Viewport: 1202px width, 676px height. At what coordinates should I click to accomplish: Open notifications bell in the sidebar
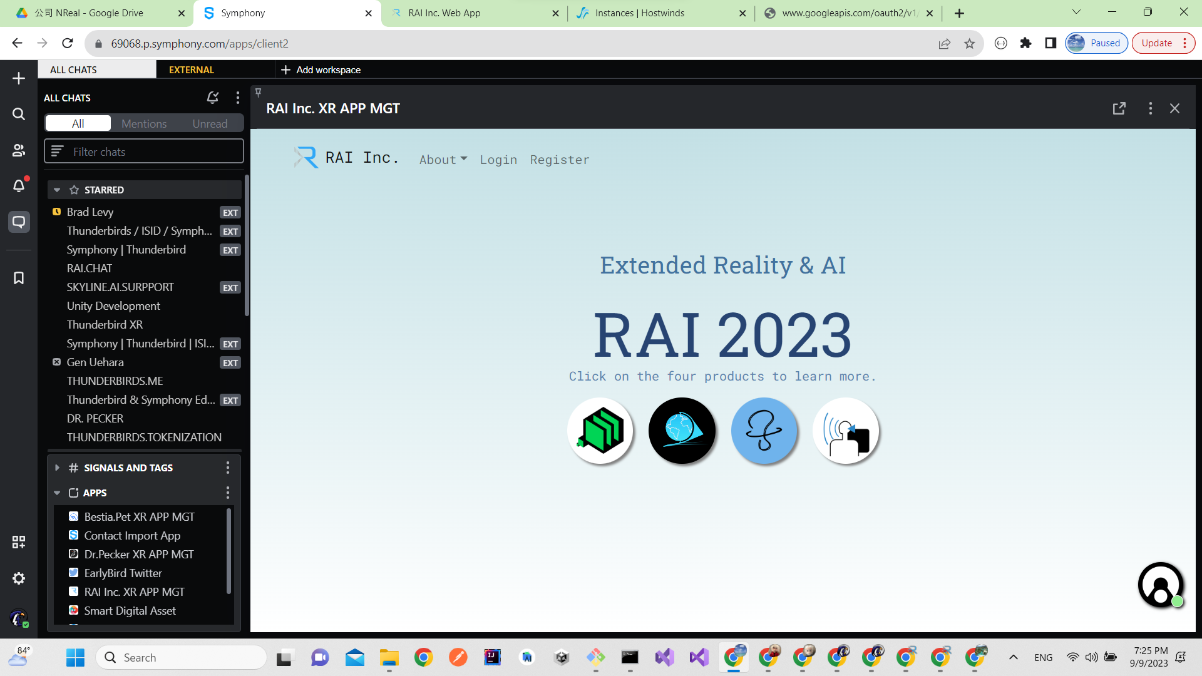[x=18, y=186]
